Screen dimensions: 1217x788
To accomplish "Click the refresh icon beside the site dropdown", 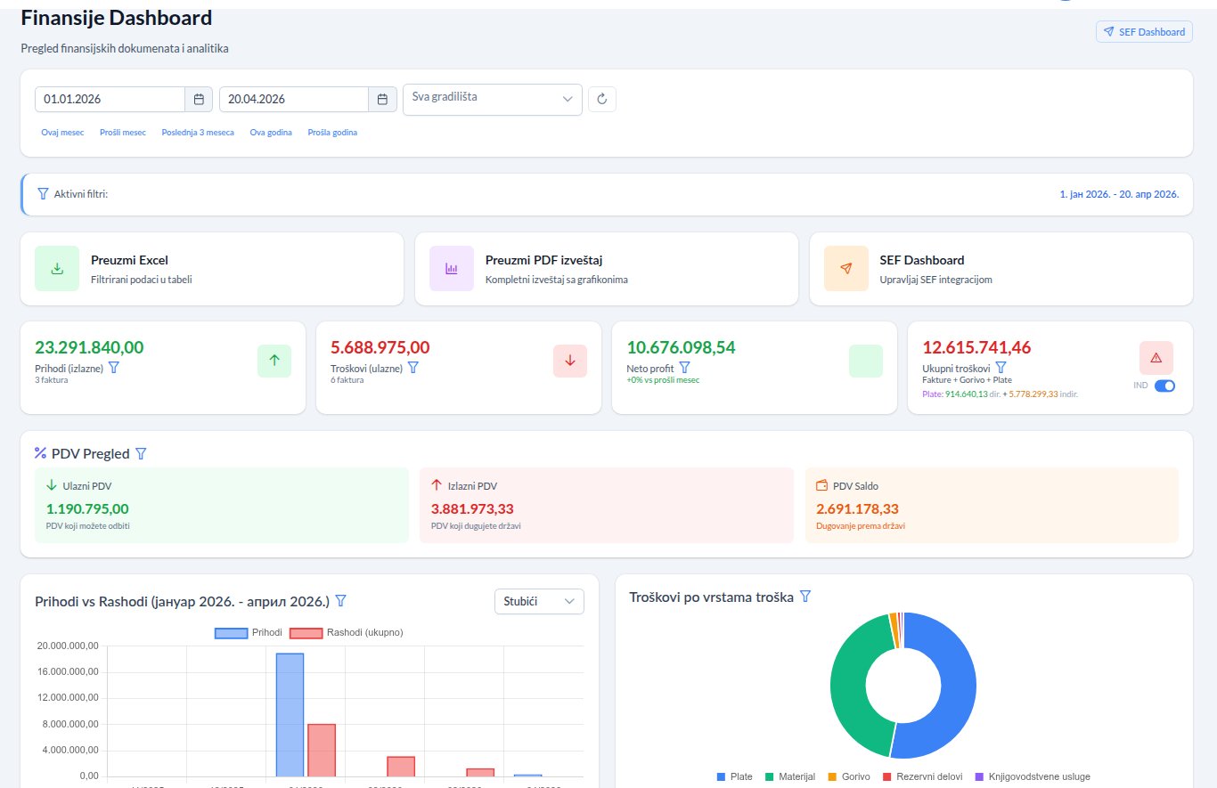I will tap(601, 100).
